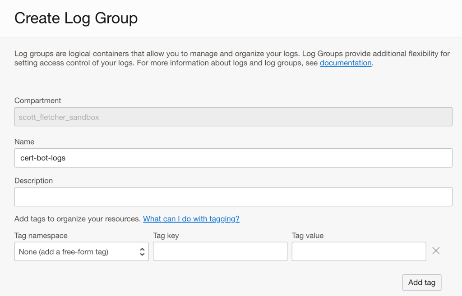Click the Tag key label
This screenshot has height=296, width=462.
pyautogui.click(x=166, y=236)
